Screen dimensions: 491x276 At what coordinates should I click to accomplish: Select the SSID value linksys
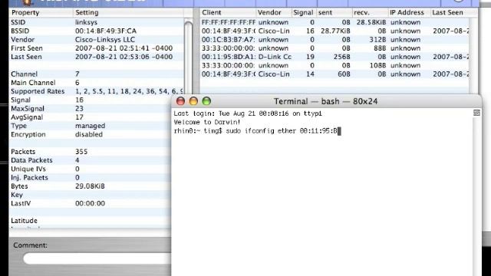point(86,22)
